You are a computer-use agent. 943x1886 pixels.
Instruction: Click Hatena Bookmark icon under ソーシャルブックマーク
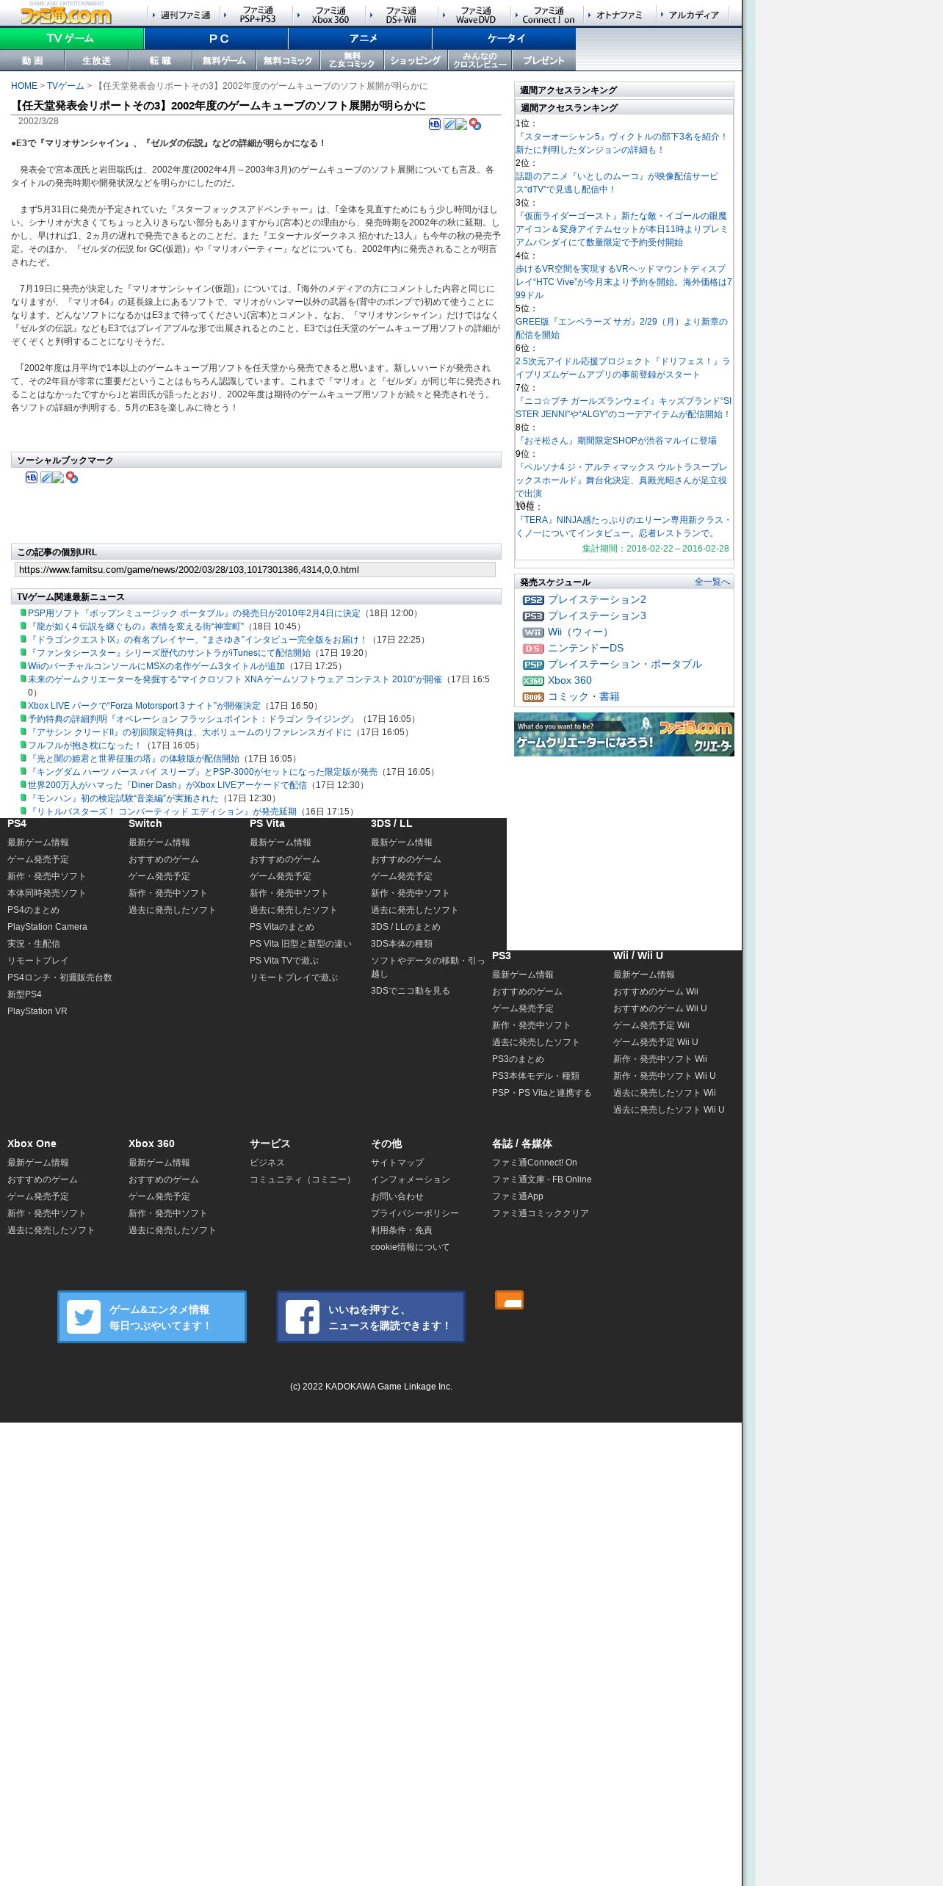[32, 477]
